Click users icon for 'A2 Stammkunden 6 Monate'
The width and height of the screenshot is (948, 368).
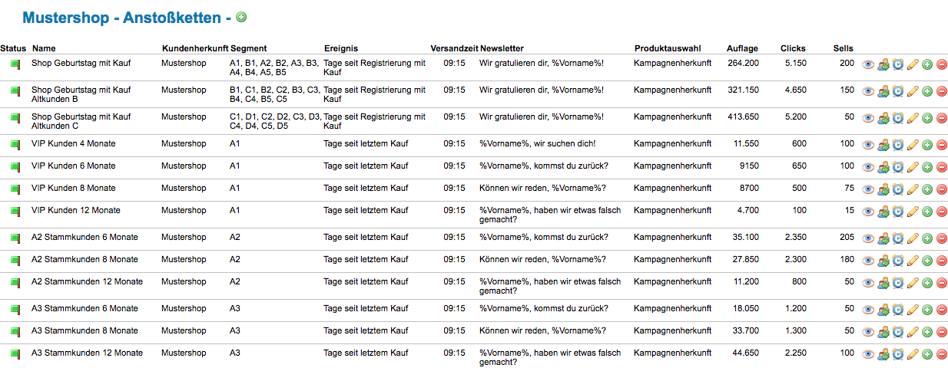(883, 238)
